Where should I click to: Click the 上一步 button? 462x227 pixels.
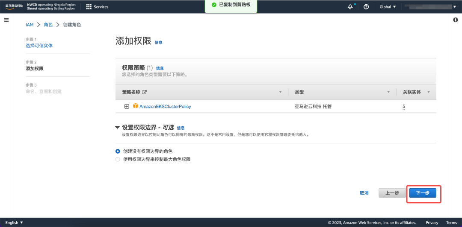392,193
